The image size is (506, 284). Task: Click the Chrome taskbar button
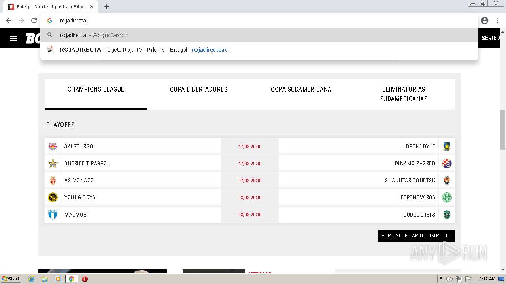pos(72,279)
